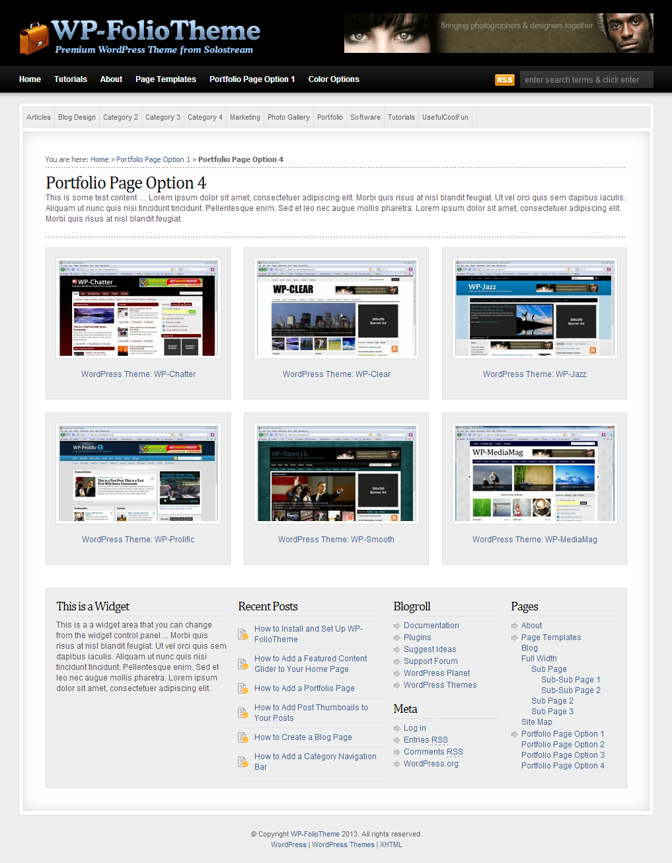Viewport: 672px width, 863px height.
Task: Click the Portfolio Page Option 1 breadcrumb link
Action: (x=153, y=159)
